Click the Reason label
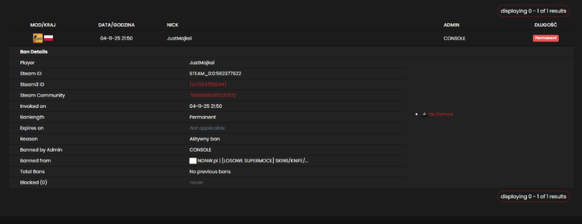 pos(29,139)
